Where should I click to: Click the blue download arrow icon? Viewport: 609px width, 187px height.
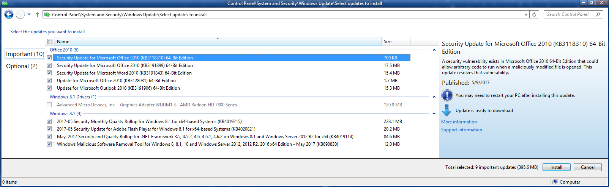(x=447, y=110)
